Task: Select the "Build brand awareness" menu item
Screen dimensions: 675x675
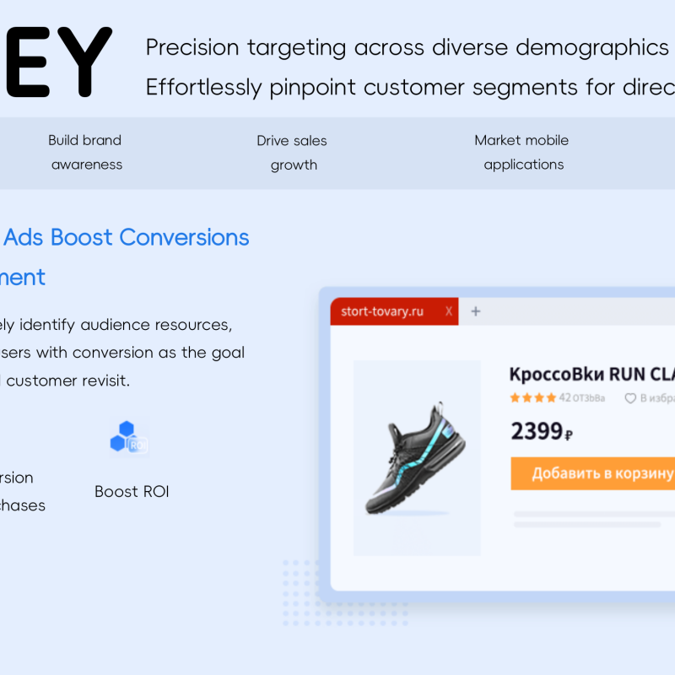Action: [x=85, y=153]
